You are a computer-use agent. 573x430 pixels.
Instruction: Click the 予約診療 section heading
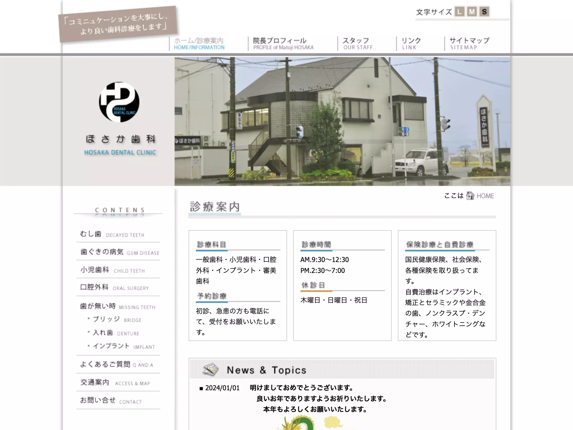click(x=212, y=296)
